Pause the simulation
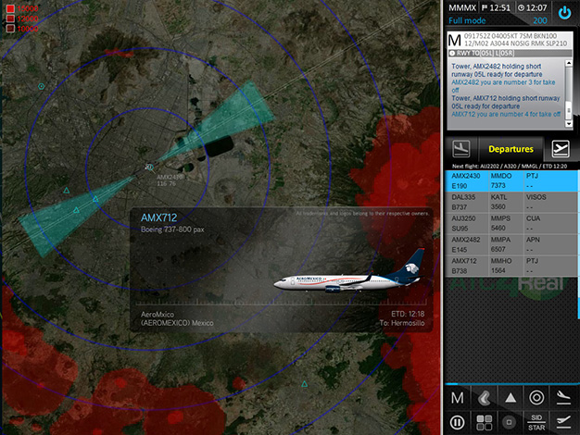 [457, 422]
